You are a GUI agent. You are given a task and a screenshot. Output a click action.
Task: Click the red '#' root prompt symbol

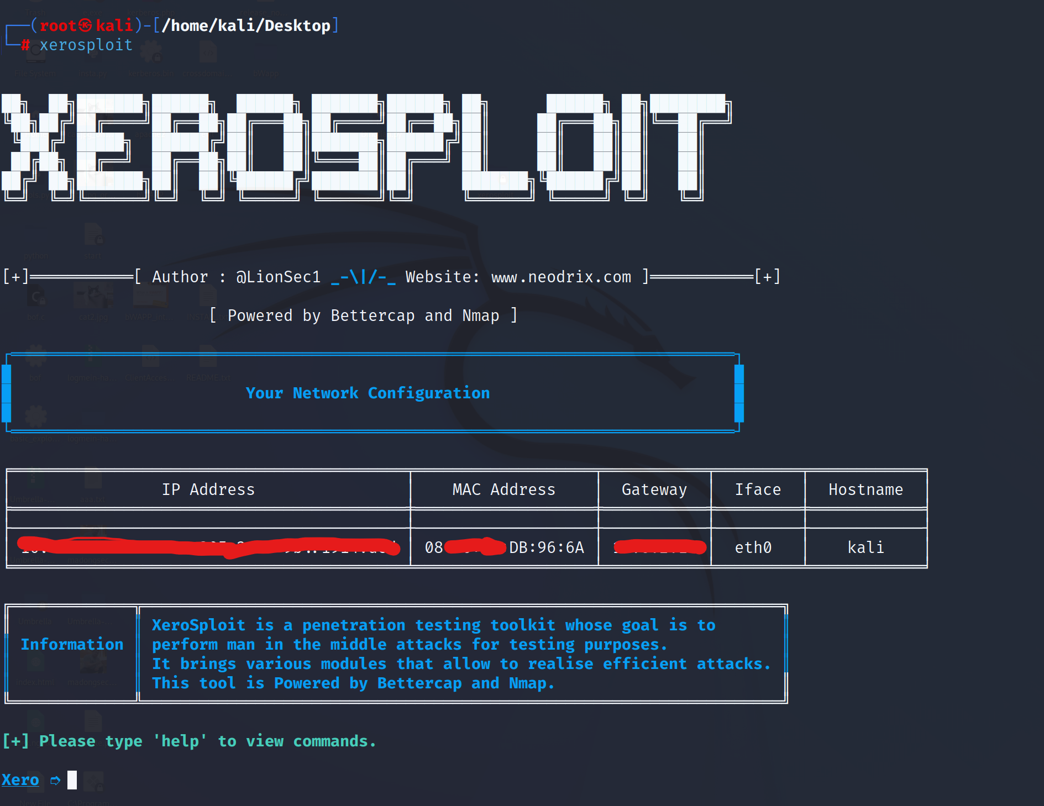tap(25, 45)
